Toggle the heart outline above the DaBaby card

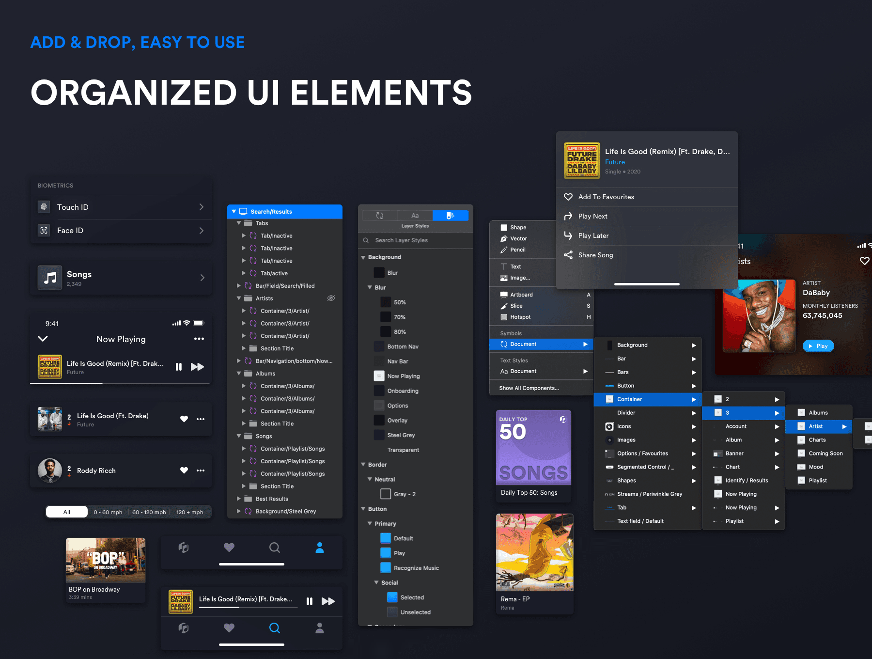(864, 261)
